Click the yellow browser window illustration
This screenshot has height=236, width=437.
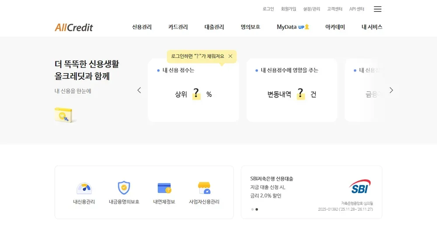click(x=65, y=115)
